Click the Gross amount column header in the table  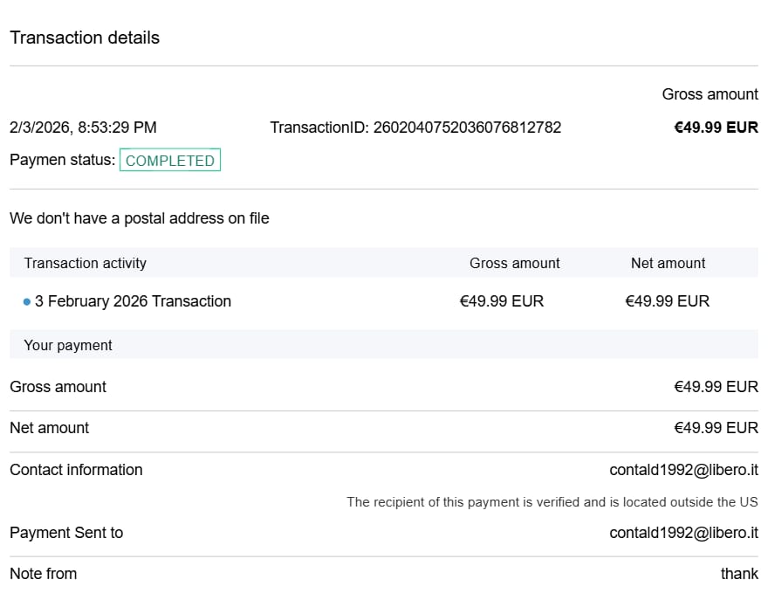pos(515,263)
